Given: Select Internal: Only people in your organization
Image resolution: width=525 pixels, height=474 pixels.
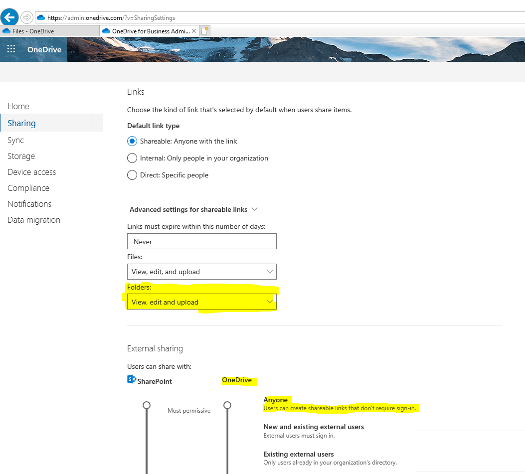Looking at the screenshot, I should tap(132, 158).
